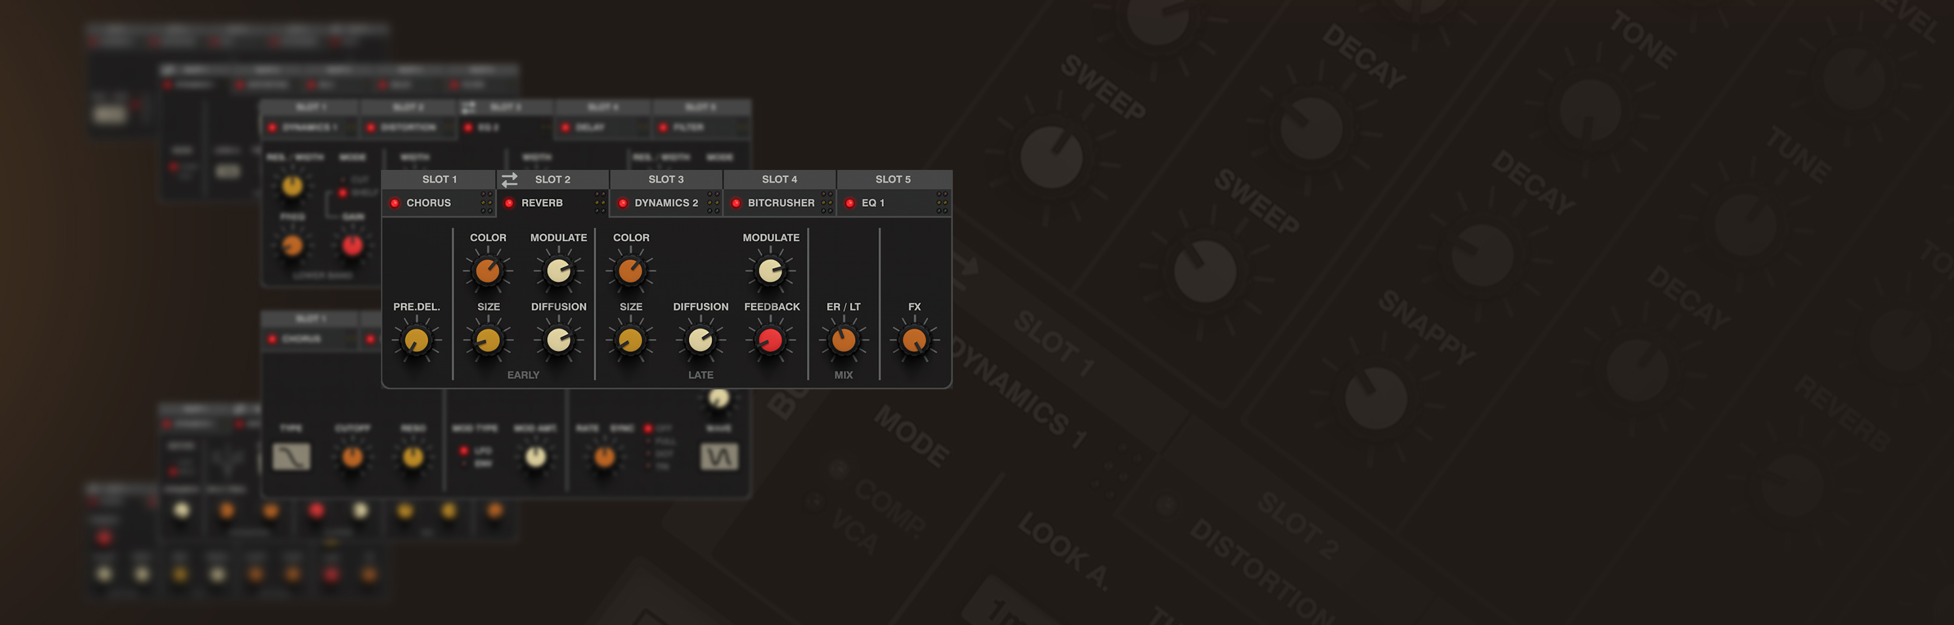Click the ER / LT mix knob
The height and width of the screenshot is (625, 1954).
(x=843, y=340)
